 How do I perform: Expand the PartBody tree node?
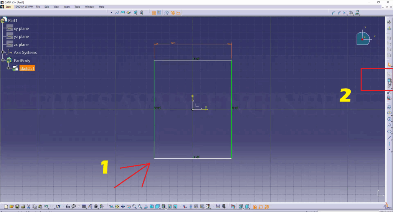(3, 61)
